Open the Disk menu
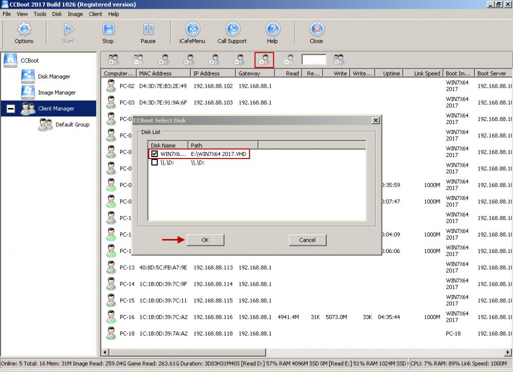Screen dimensions: 513x372 click(x=57, y=14)
